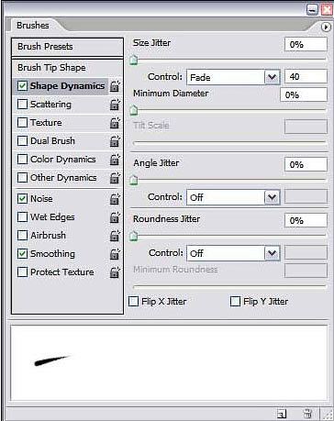Create new brush icon at panel bottom
The width and height of the screenshot is (334, 421).
(x=282, y=414)
